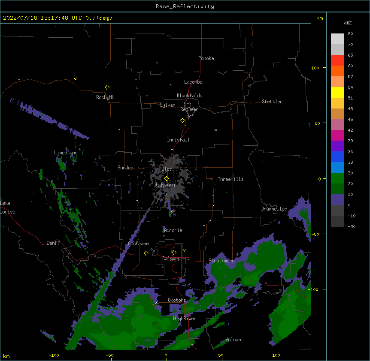The image size is (370, 361).
Task: Select the slate purple legend swatch below 10
Action: (337, 200)
